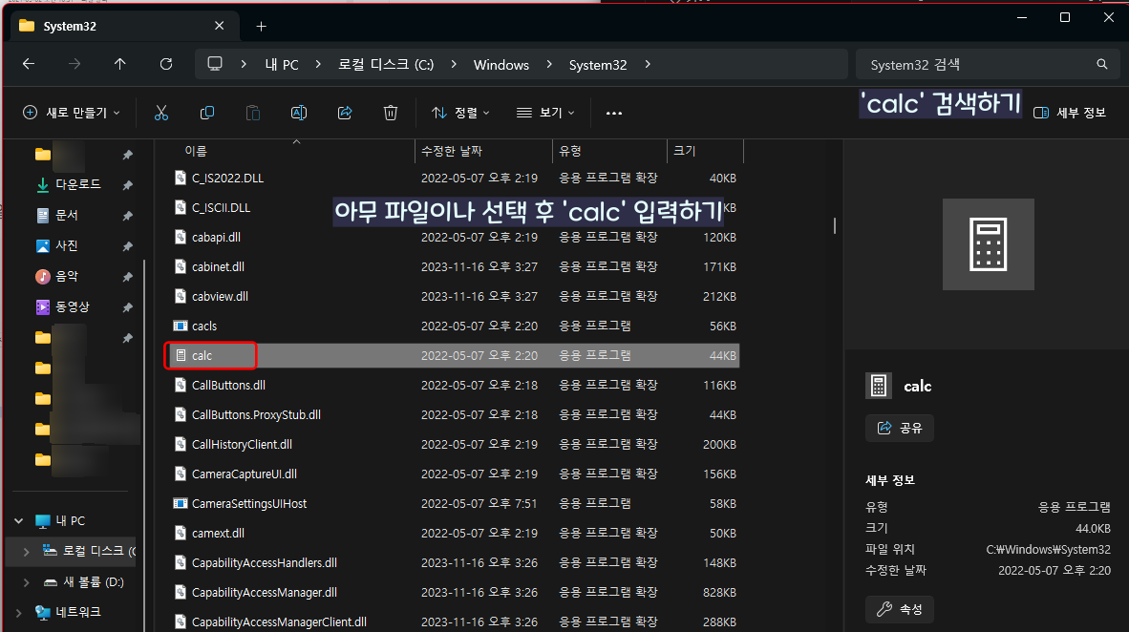Viewport: 1129px width, 632px height.
Task: Click the System32 breadcrumb
Action: [598, 65]
